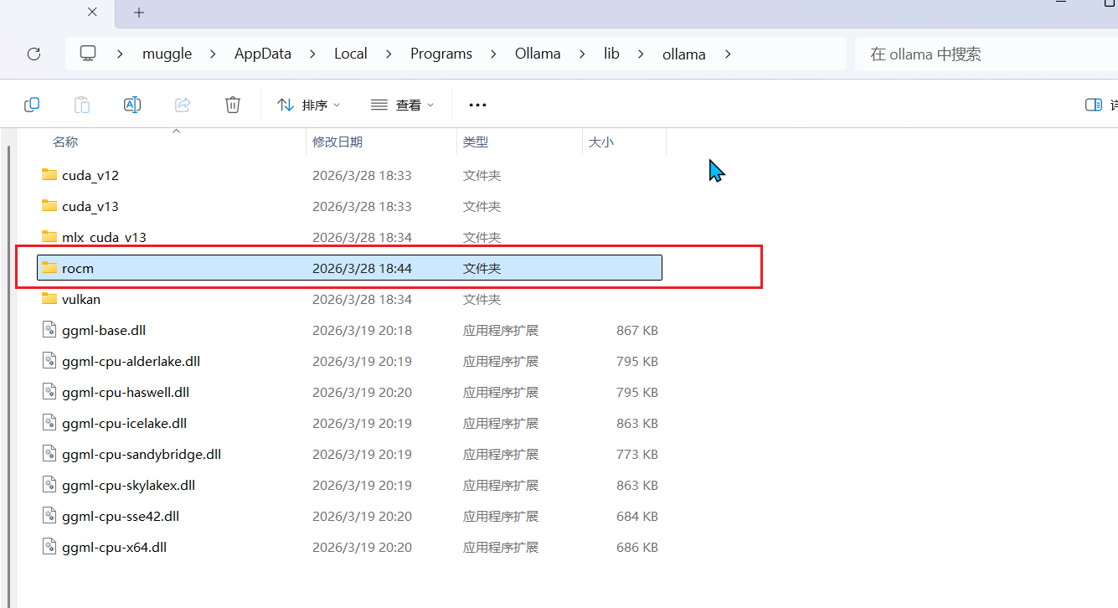Click the Refresh icon in the address bar
The image size is (1118, 608).
coord(34,54)
